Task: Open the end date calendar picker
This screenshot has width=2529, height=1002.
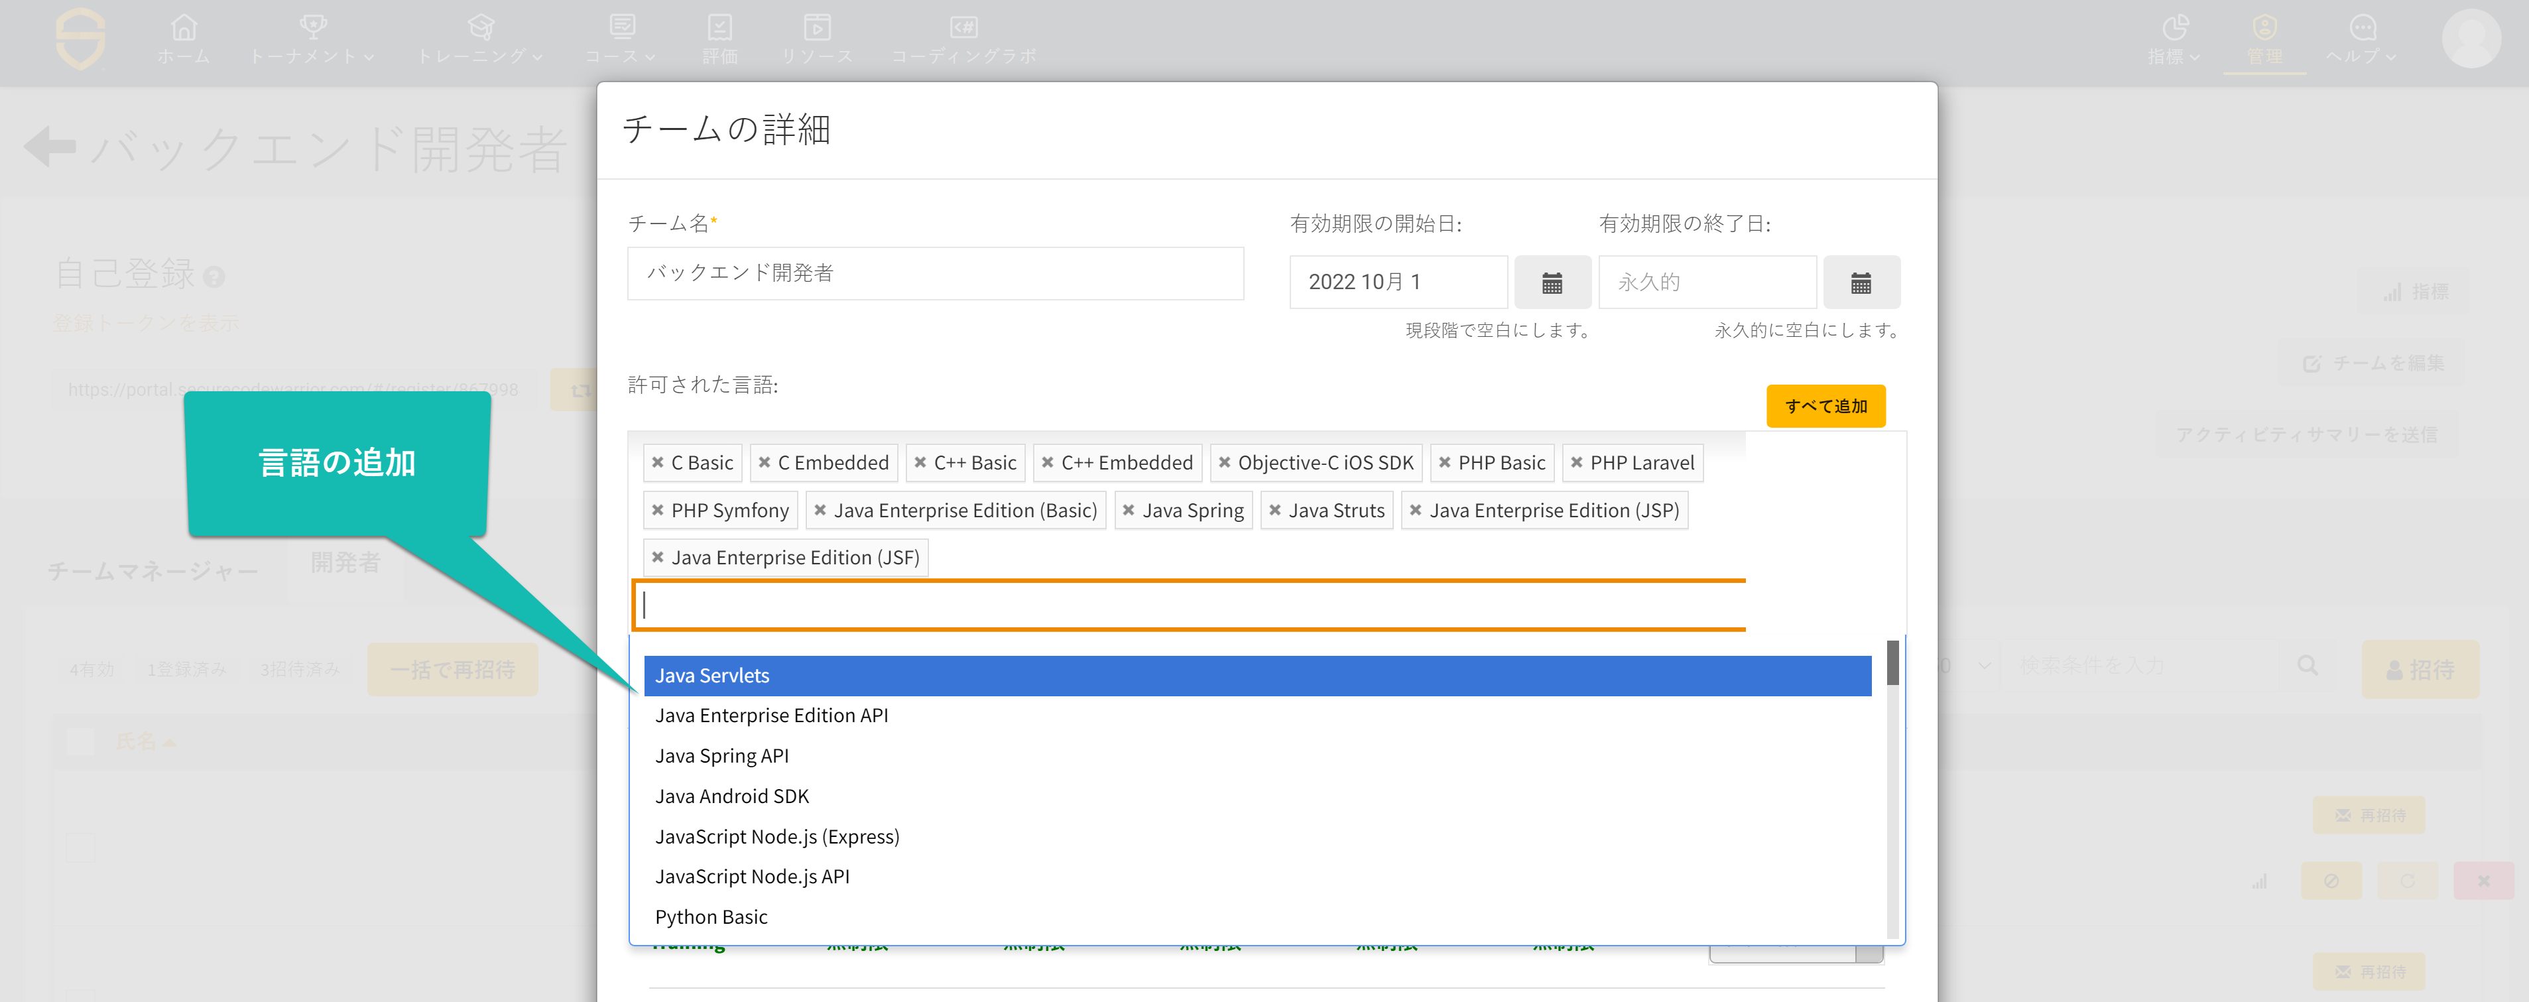Action: 1861,282
